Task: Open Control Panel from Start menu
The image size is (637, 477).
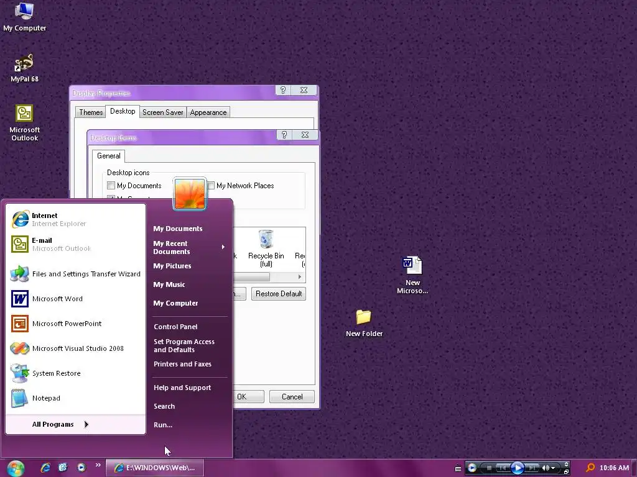Action: click(x=175, y=327)
